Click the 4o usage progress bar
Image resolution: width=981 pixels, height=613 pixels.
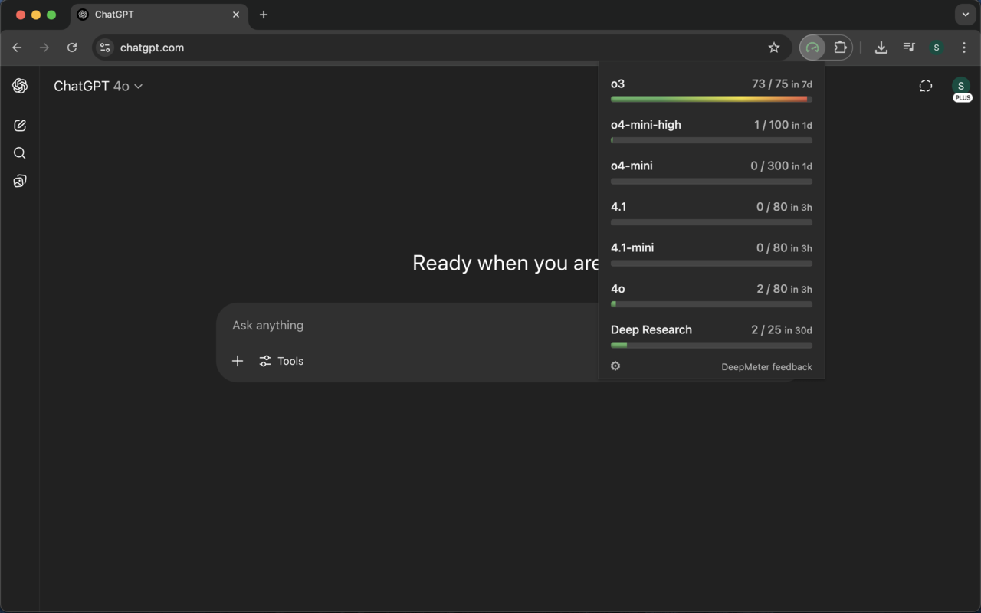point(711,304)
